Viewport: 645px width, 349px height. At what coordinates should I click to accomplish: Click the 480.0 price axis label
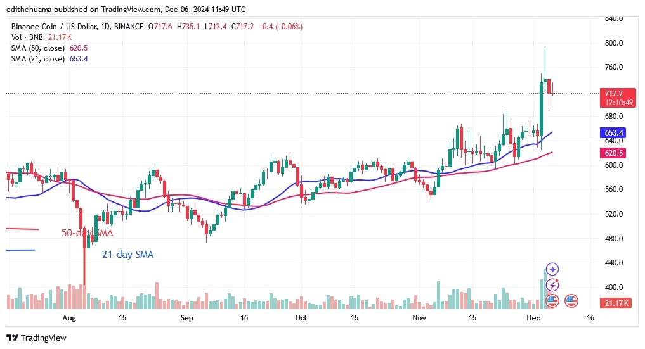pyautogui.click(x=614, y=239)
